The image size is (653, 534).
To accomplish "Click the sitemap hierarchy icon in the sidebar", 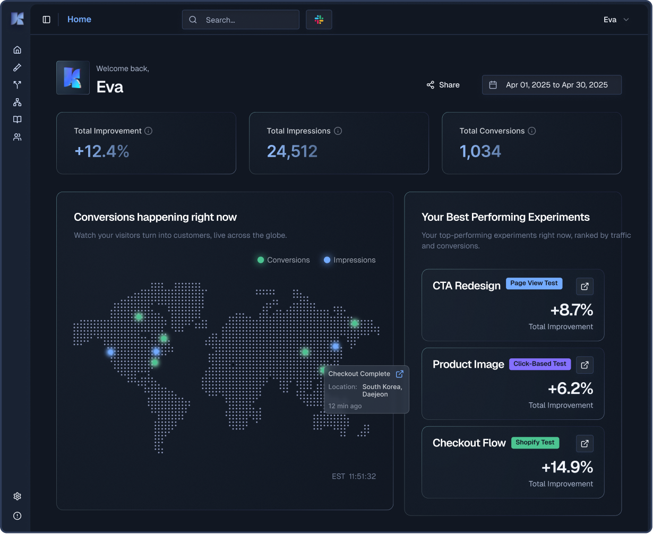I will click(17, 102).
